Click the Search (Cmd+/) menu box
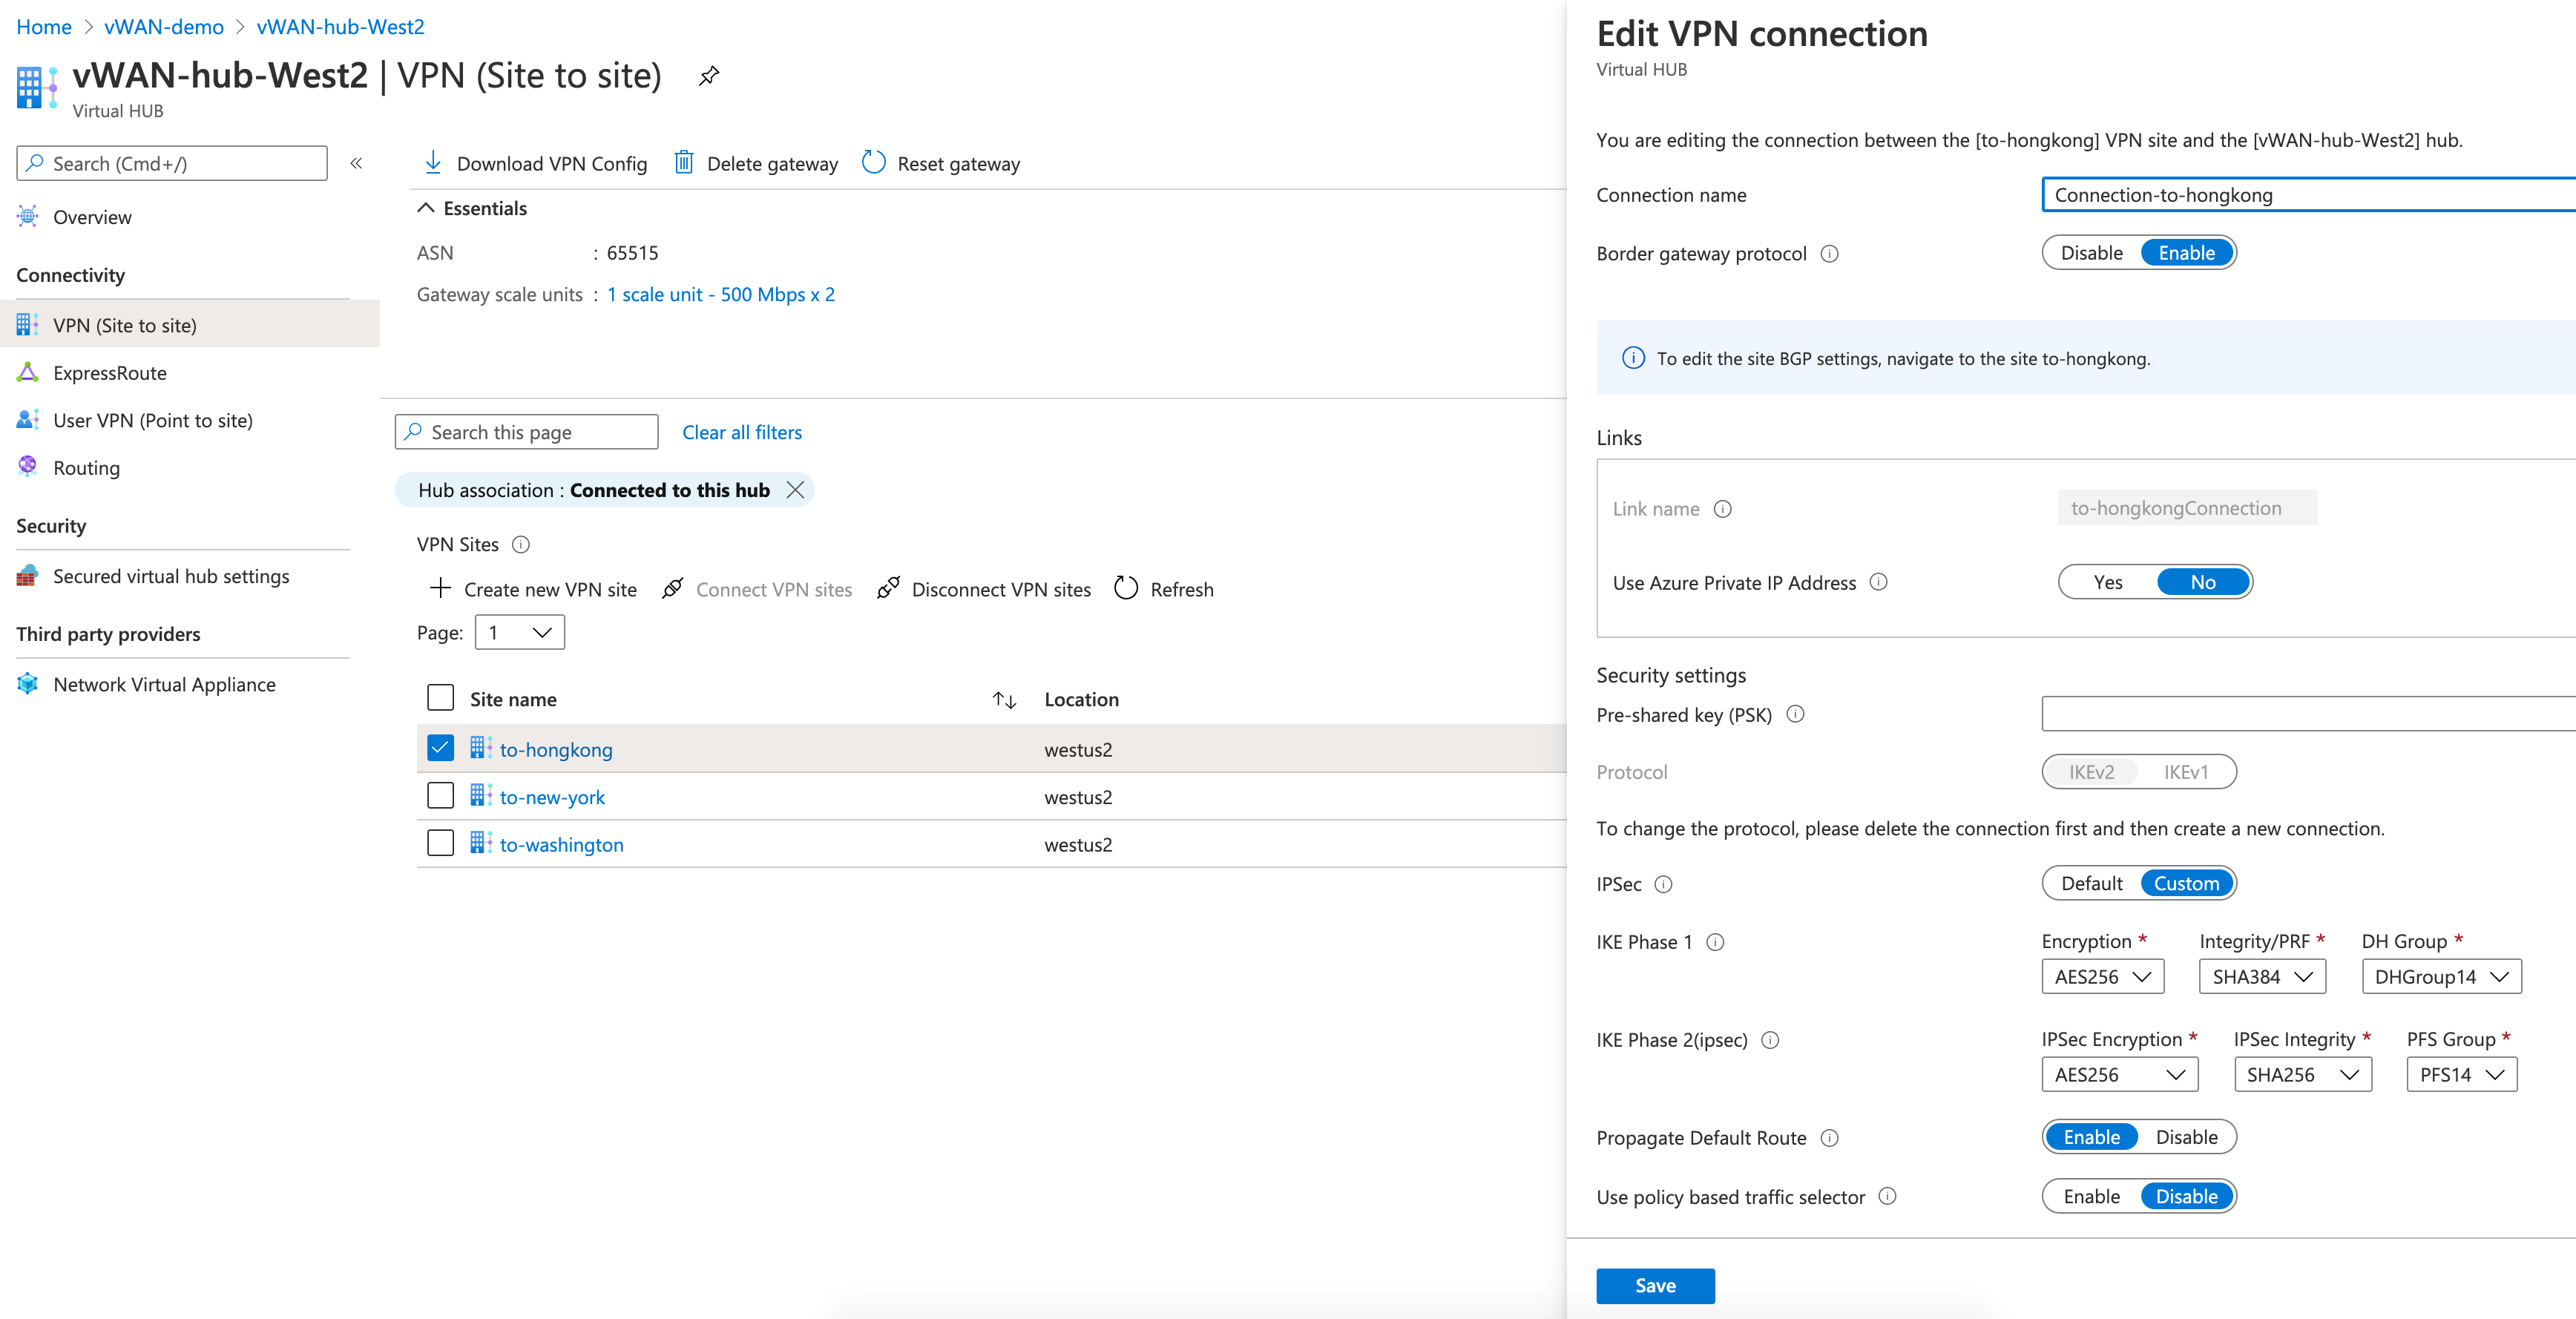This screenshot has height=1319, width=2576. [172, 163]
